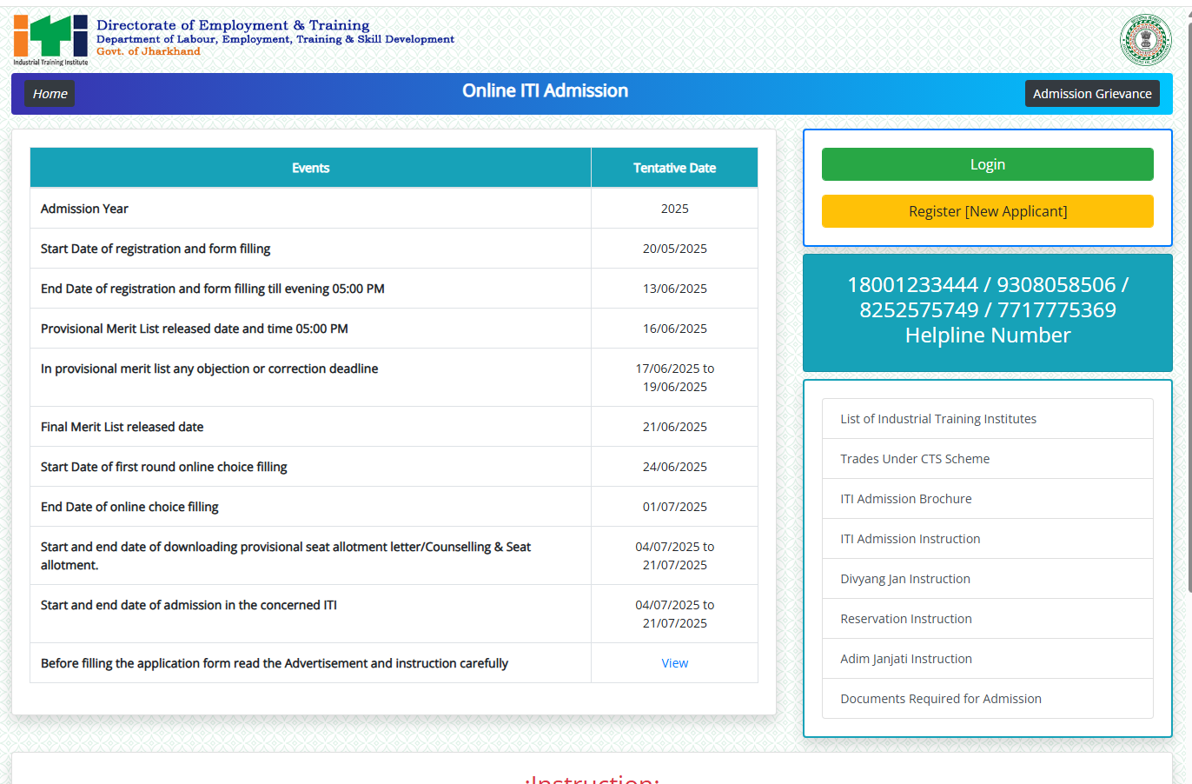Screen dimensions: 1192x784
Task: Click Register [New Applicant] button
Action: 987,211
